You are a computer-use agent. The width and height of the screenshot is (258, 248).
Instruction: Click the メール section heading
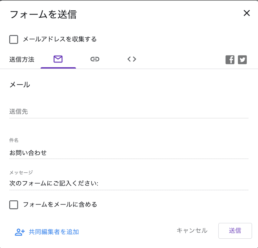(20, 85)
